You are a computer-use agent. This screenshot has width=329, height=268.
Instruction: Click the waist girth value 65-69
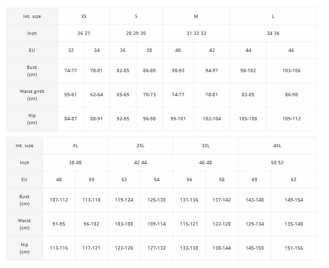(x=123, y=95)
